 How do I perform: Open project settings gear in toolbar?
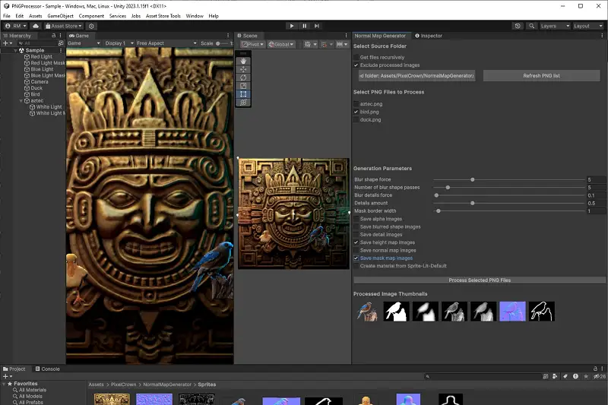tap(91, 26)
